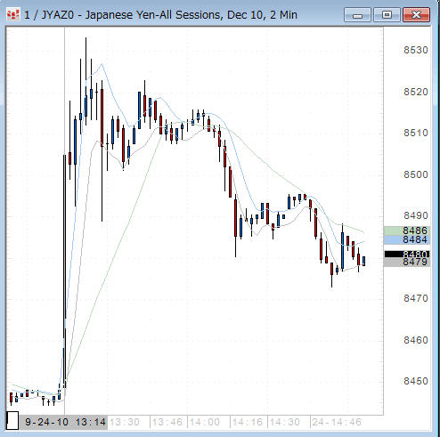The image size is (440, 437).
Task: Select the blue 8484 moving average price tag
Action: click(407, 239)
